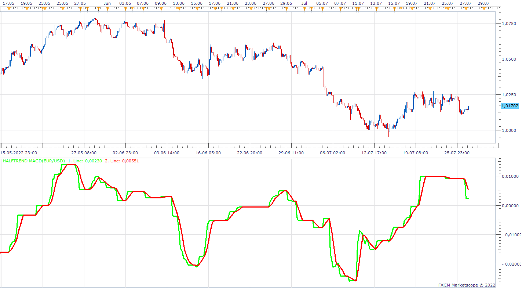Click the 25.07 23:00 time label

(457, 153)
